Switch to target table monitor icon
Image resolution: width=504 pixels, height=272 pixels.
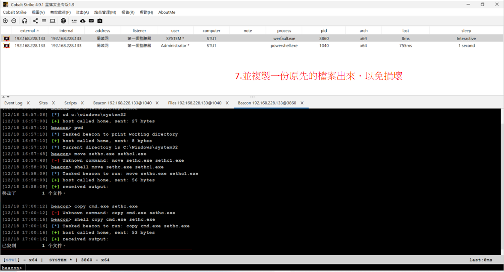point(52,21)
